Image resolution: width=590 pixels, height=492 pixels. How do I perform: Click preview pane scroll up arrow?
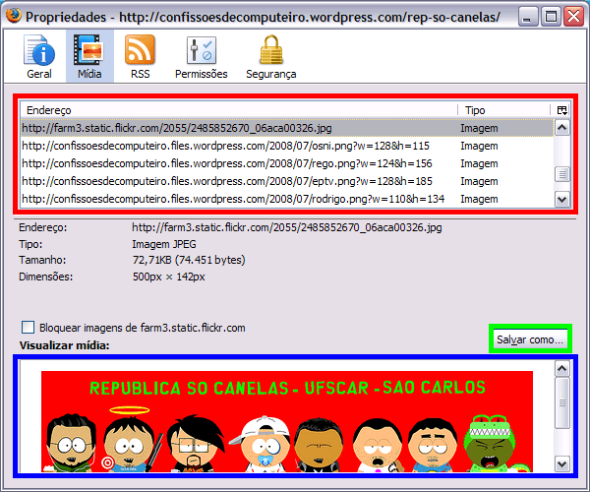(562, 369)
